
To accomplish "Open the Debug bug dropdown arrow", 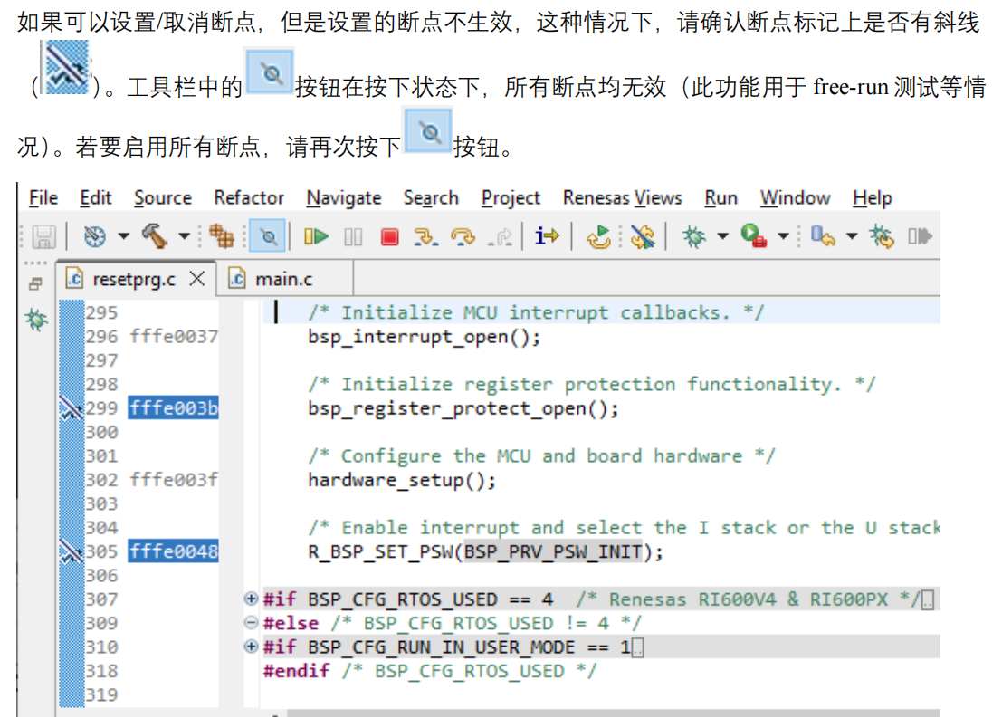I will 722,237.
